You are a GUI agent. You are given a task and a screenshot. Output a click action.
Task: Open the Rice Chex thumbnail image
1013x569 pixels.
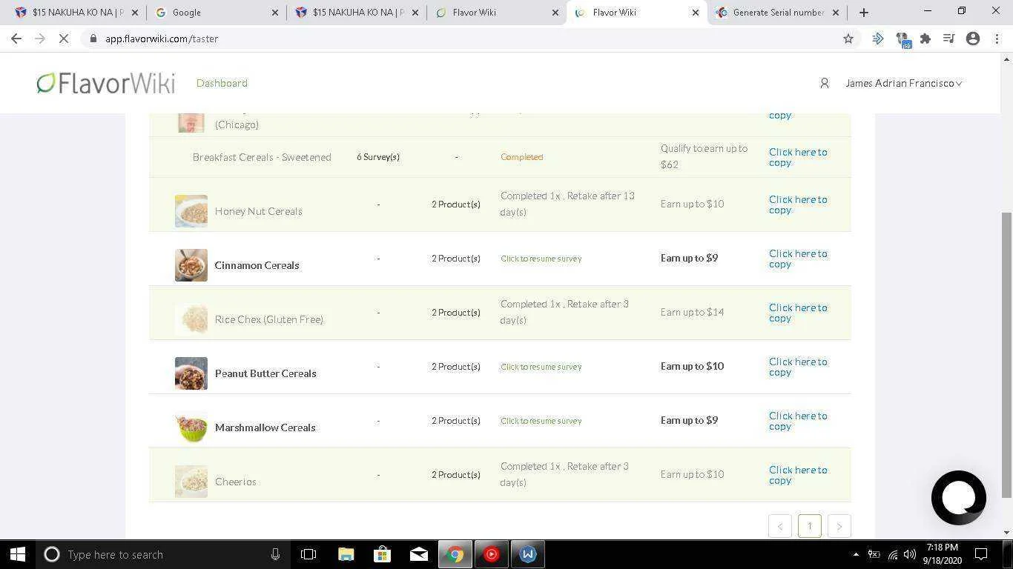[191, 319]
